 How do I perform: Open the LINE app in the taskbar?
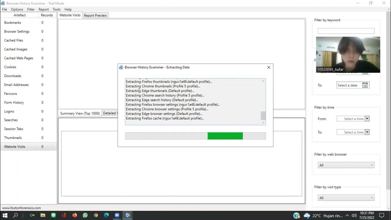click(53, 215)
